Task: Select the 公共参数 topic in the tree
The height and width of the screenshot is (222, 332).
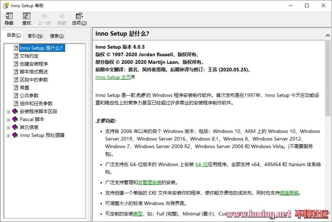Action: coord(29,96)
